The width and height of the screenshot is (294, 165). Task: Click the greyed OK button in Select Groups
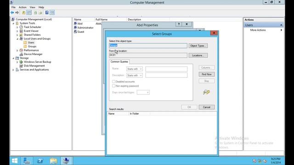(x=189, y=107)
